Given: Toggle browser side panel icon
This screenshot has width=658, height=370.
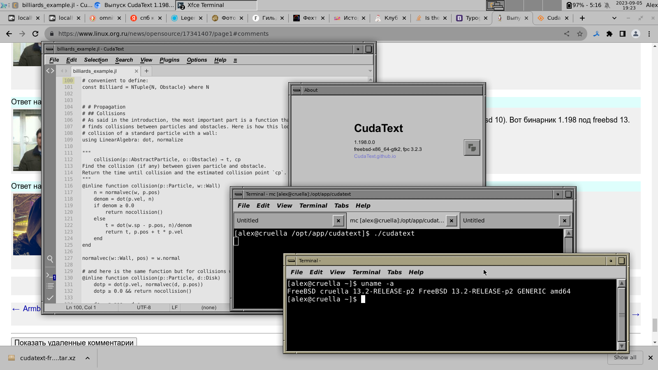Looking at the screenshot, I should click(623, 34).
